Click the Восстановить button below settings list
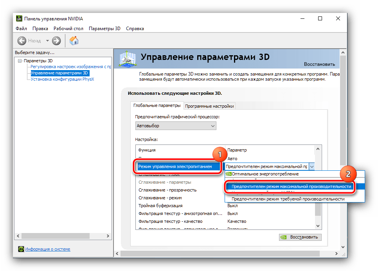The image size is (378, 271). pyautogui.click(x=300, y=237)
